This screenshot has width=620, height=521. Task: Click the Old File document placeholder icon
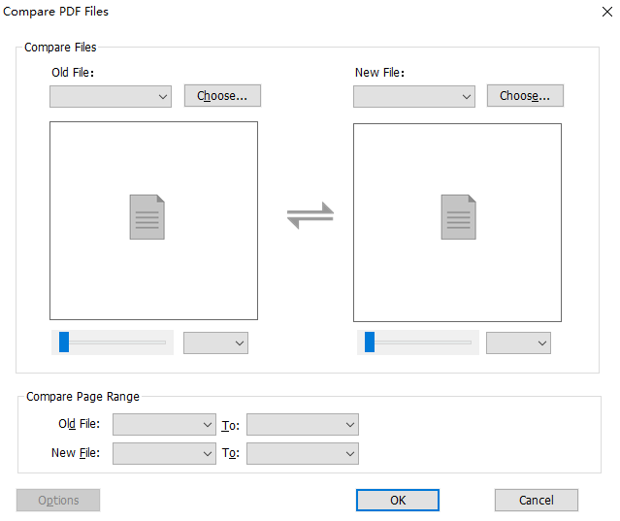click(147, 216)
